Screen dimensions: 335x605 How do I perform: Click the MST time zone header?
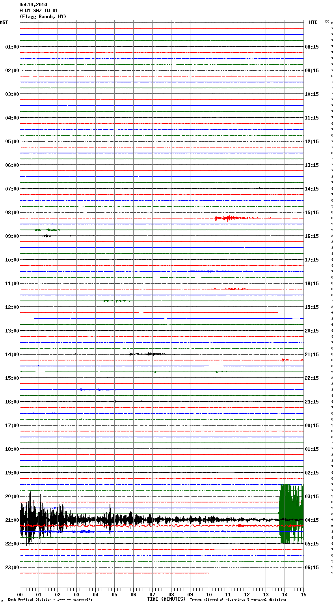(4, 22)
